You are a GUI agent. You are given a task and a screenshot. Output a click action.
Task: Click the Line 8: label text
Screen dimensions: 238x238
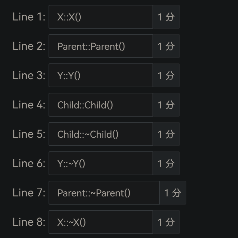pyautogui.click(x=29, y=222)
